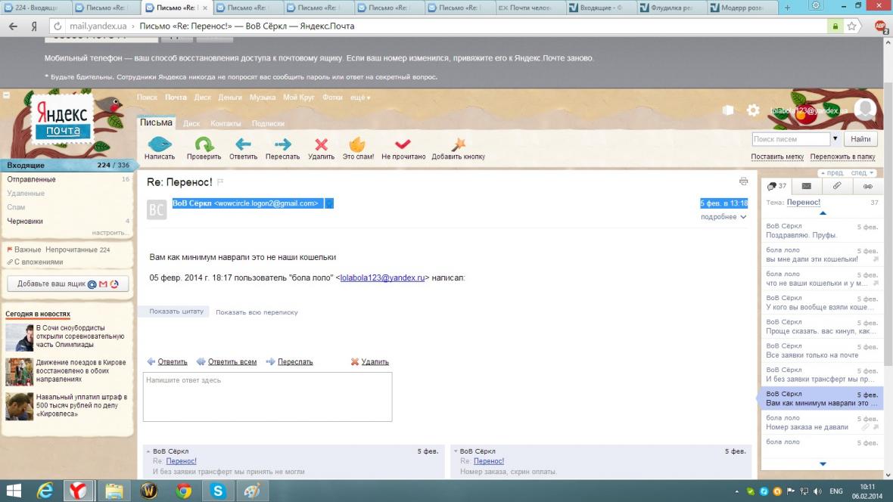The image size is (893, 502).
Task: Mark the message as Не прочитано
Action: pos(403,144)
